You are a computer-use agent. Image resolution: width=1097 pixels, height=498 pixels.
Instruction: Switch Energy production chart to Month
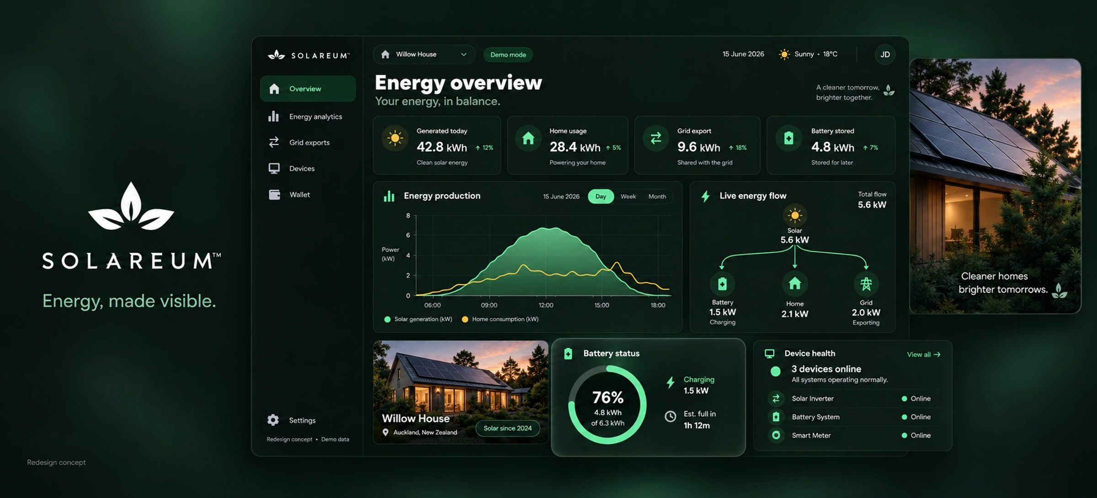pos(657,196)
